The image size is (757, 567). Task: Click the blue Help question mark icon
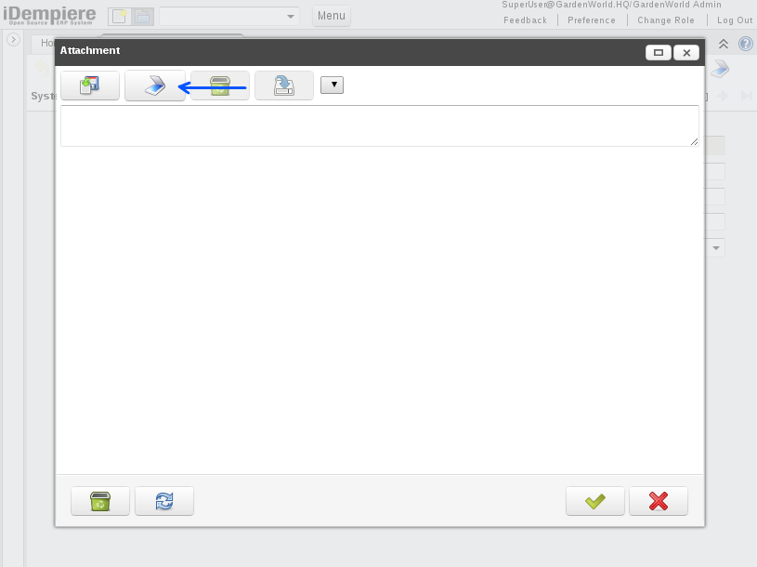745,44
